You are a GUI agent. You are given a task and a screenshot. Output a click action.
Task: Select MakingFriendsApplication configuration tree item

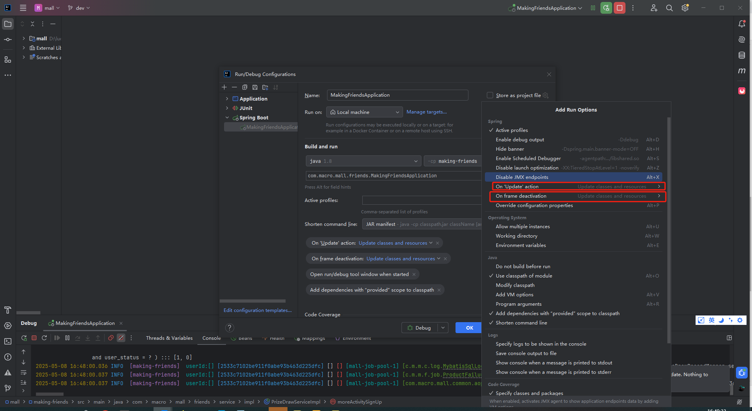point(261,127)
